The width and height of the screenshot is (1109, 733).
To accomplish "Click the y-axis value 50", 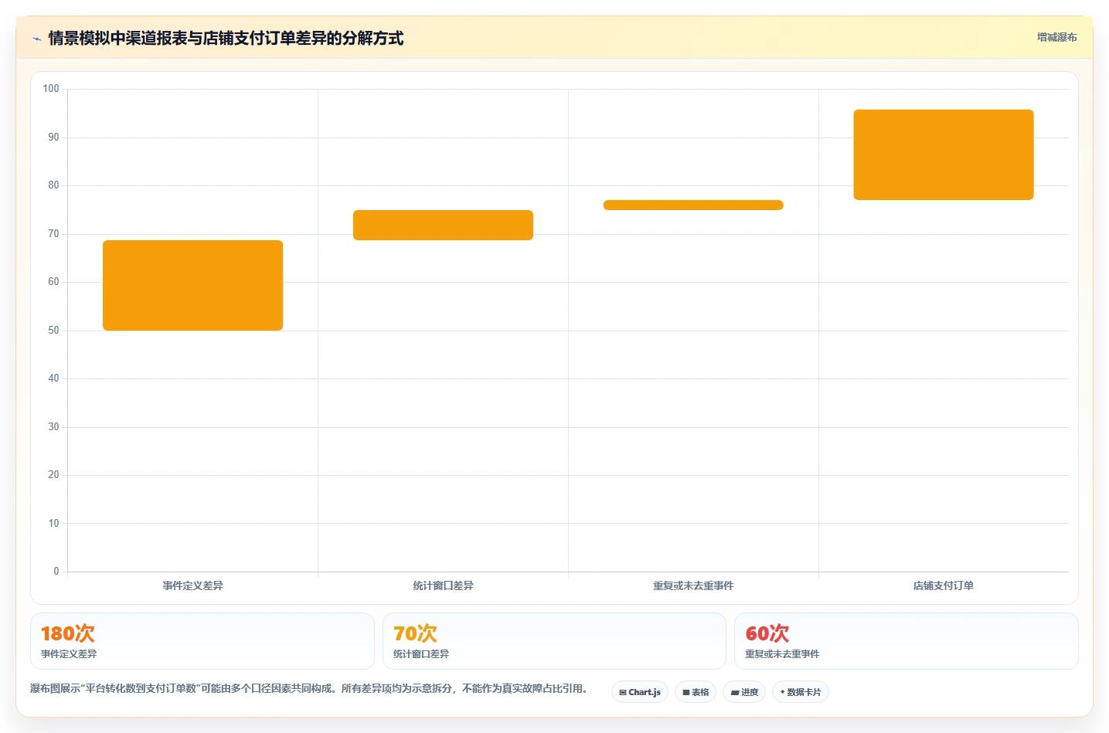I will [x=53, y=331].
